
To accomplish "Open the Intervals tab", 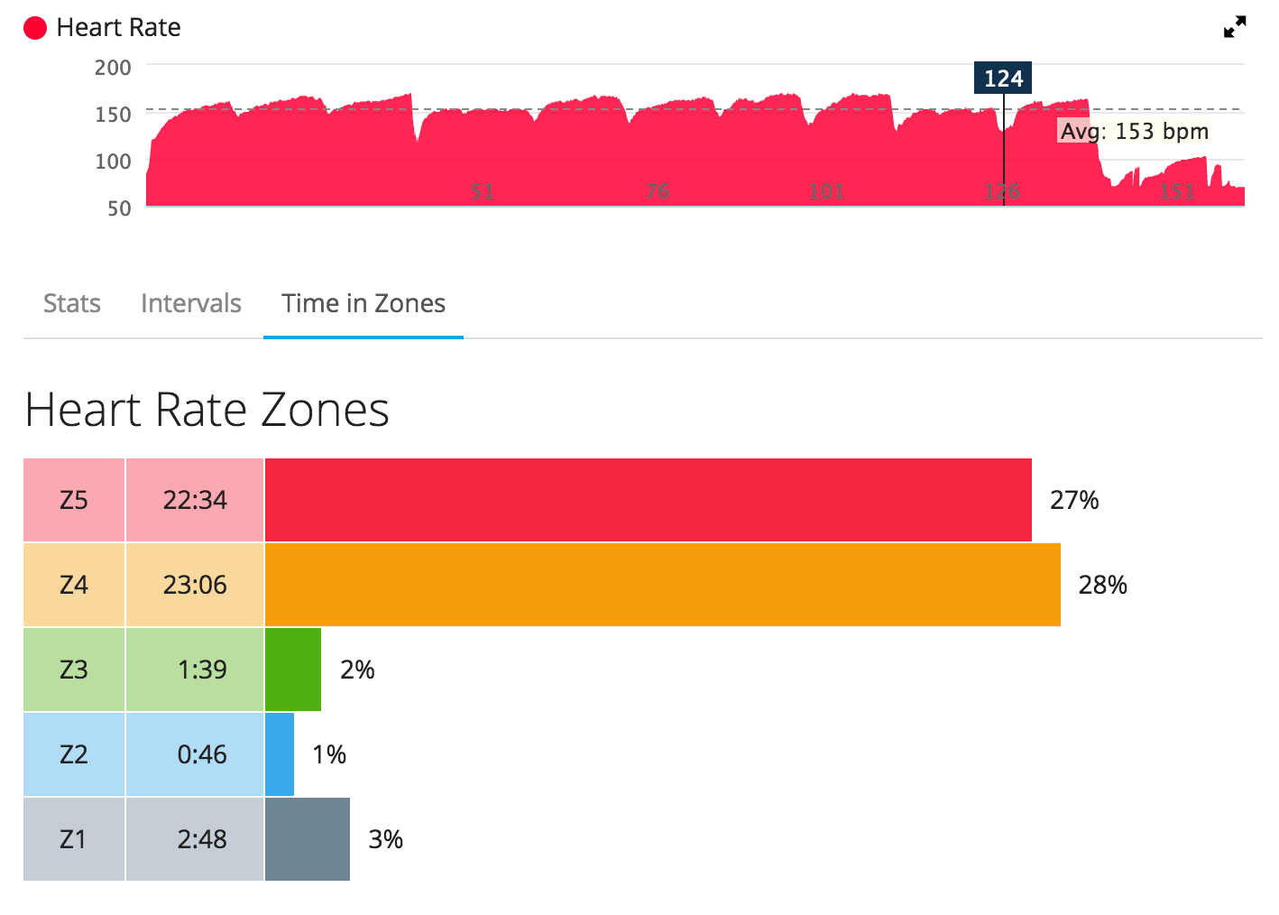I will click(x=191, y=303).
